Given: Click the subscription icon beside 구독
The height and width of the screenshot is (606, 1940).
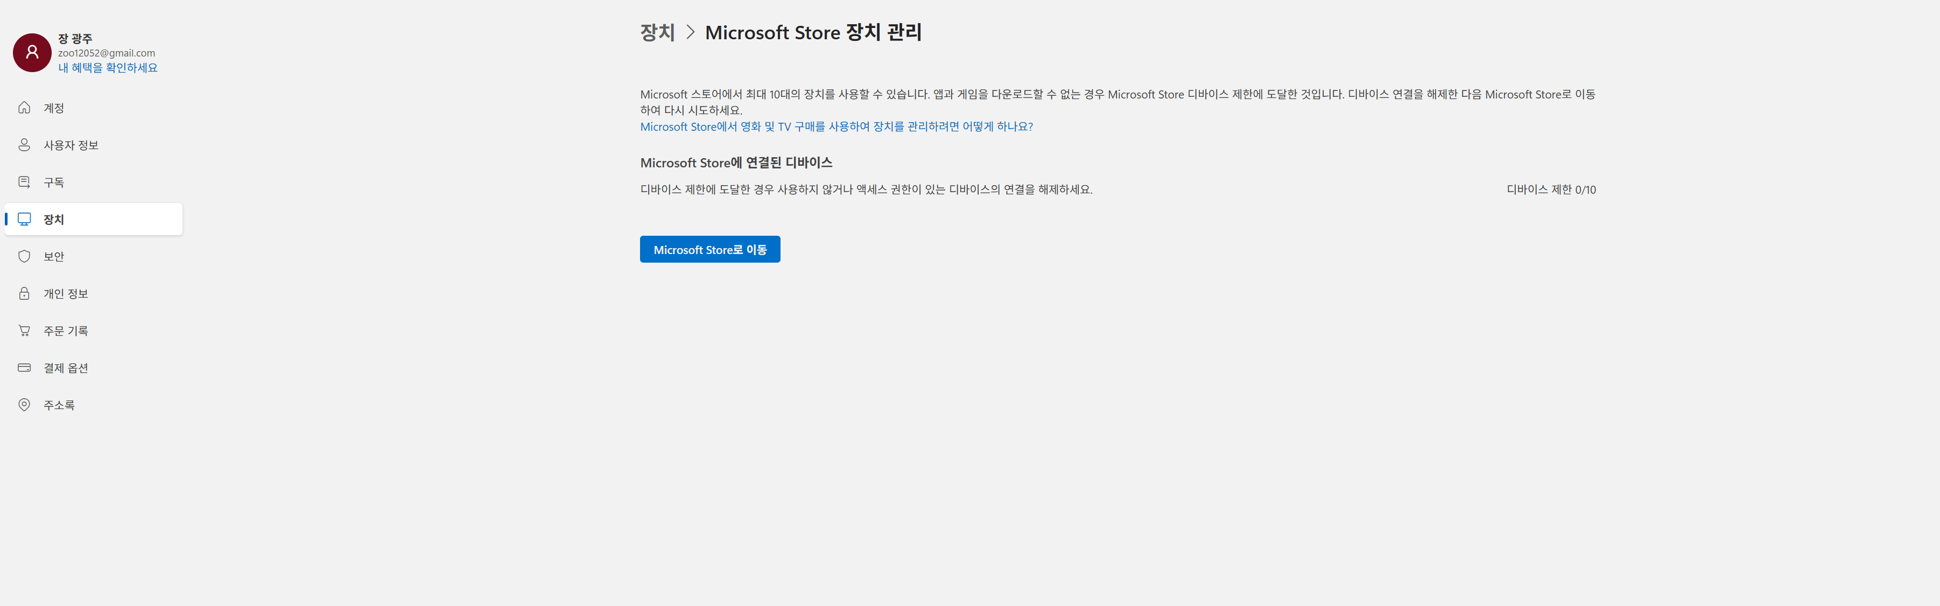Looking at the screenshot, I should pyautogui.click(x=24, y=182).
